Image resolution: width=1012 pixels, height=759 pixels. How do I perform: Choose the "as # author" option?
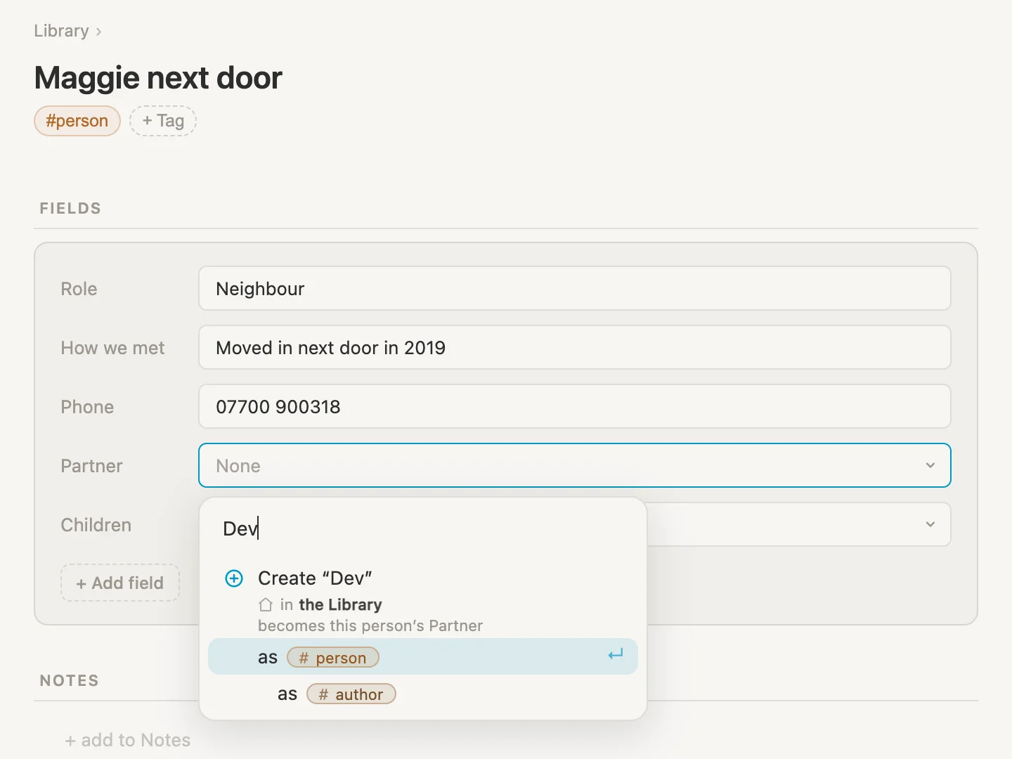click(x=423, y=694)
